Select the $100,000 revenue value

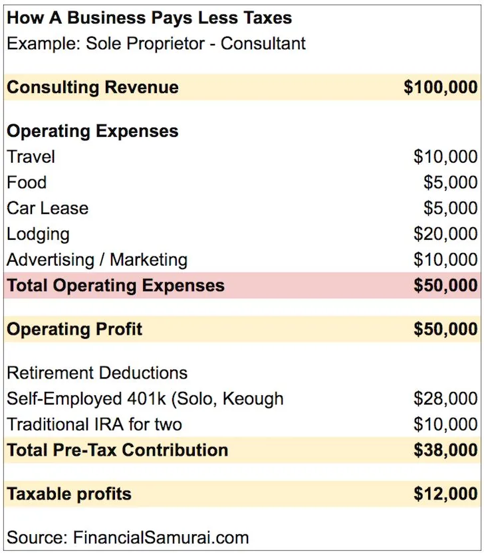441,87
